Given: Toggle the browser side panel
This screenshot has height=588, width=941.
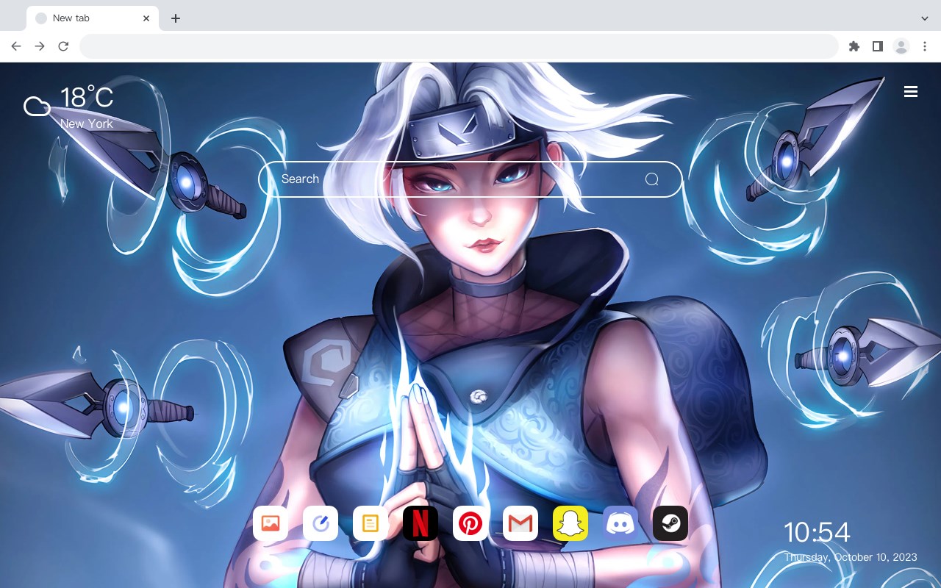Looking at the screenshot, I should (877, 46).
